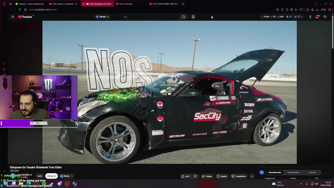
Task: Show hidden system tray icons
Action: point(301,184)
